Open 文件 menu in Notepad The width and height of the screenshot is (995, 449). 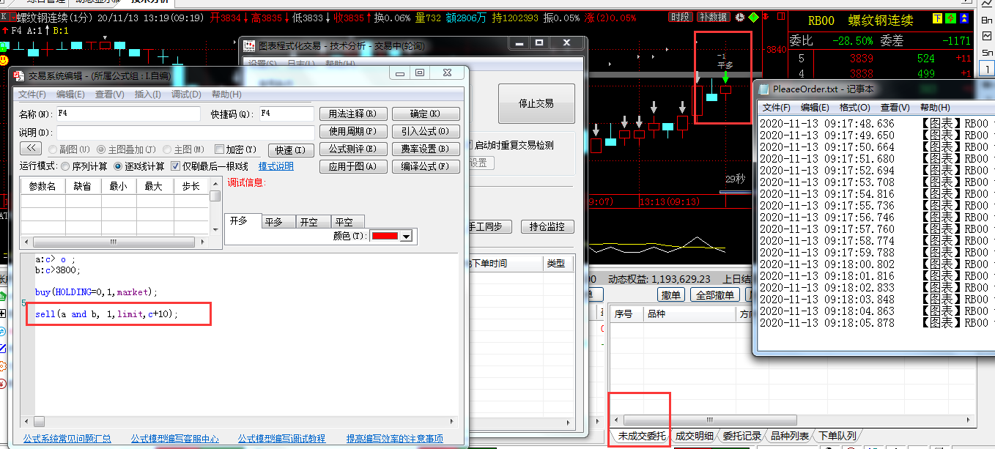(776, 108)
